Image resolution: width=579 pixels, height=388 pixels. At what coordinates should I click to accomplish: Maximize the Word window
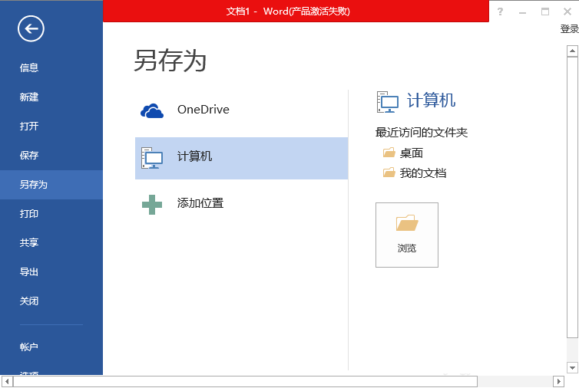coord(545,12)
